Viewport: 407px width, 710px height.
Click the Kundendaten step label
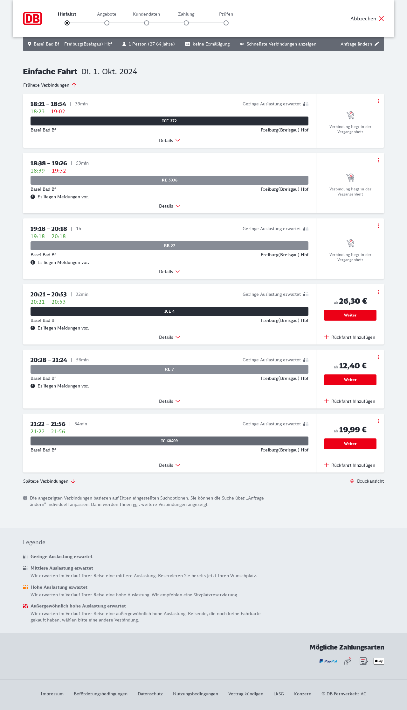click(146, 14)
